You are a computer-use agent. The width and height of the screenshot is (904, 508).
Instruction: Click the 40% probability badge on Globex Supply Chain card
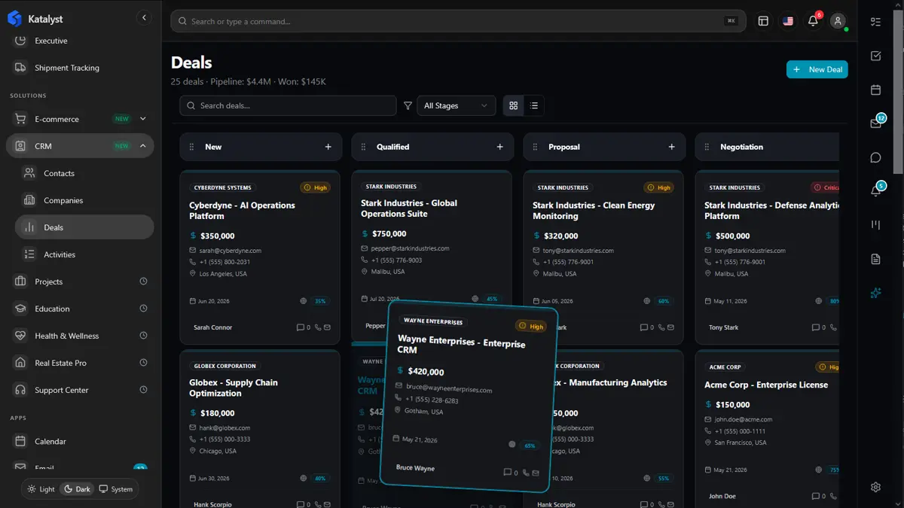coord(320,478)
